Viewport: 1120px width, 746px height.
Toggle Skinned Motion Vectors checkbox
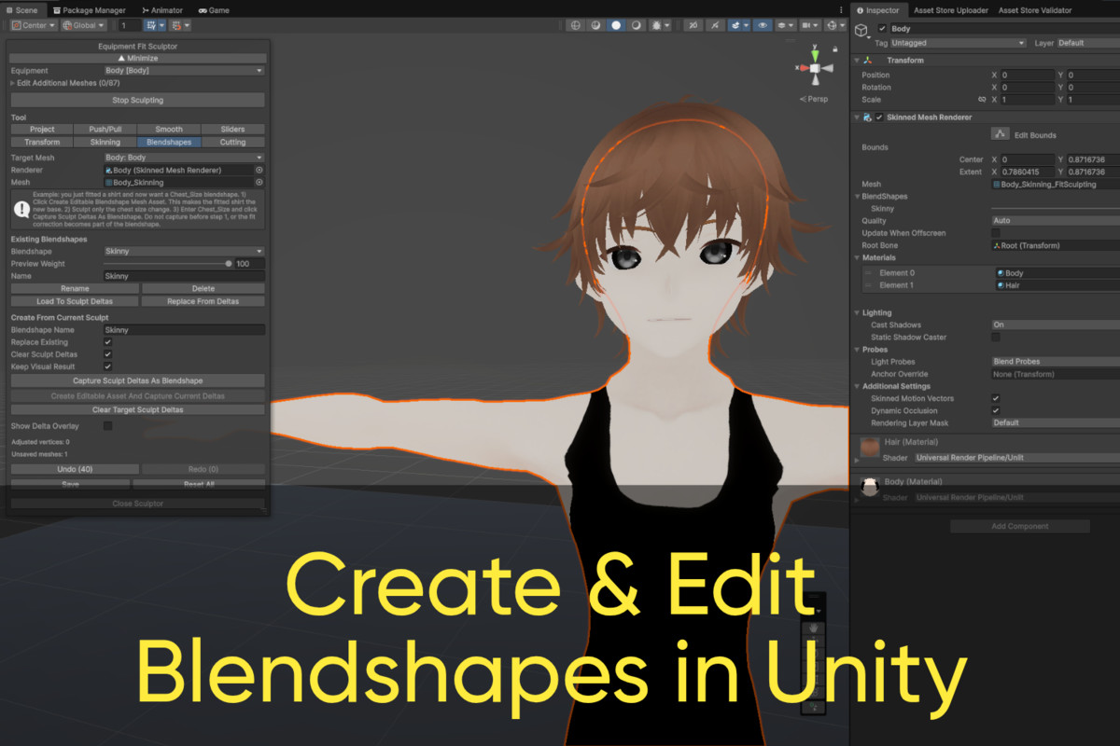click(x=996, y=398)
